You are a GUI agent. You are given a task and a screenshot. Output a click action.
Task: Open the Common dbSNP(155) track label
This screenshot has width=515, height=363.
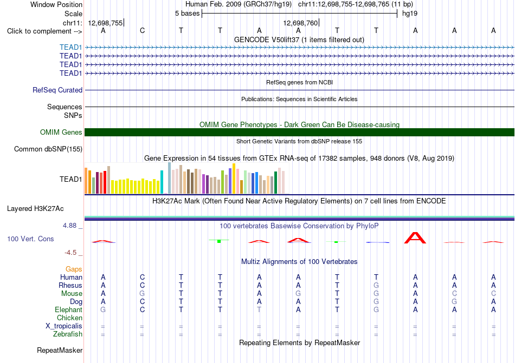48,149
